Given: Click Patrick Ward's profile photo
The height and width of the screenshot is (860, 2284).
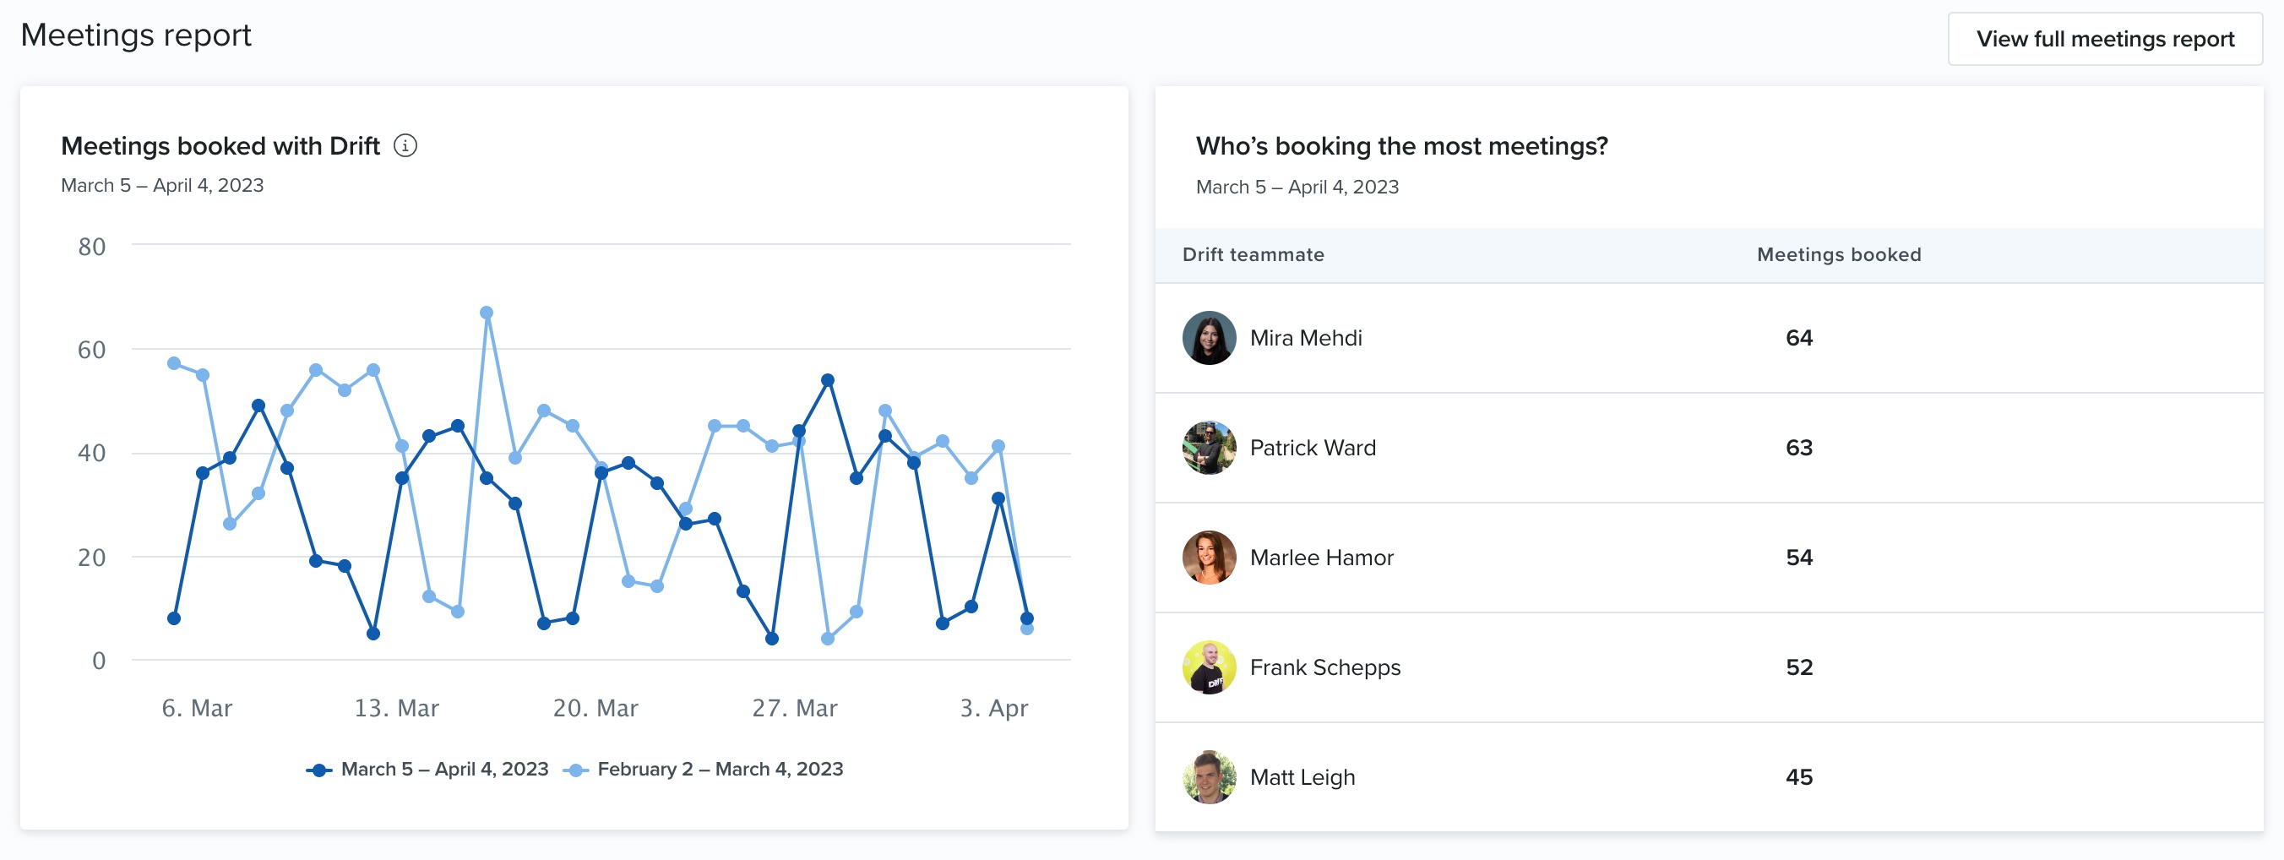Looking at the screenshot, I should (1209, 448).
